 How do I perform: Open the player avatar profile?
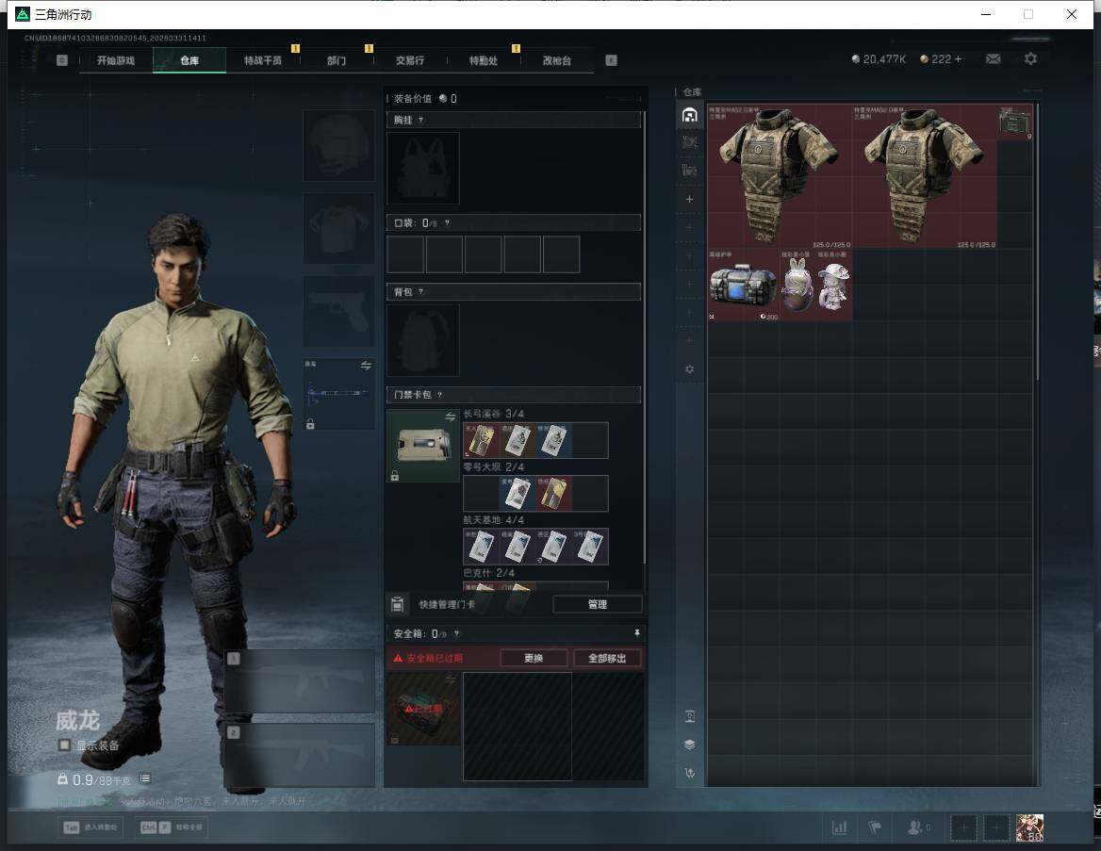click(1029, 827)
